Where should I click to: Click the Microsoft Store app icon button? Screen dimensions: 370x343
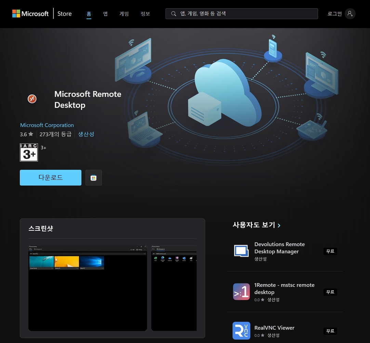(x=94, y=178)
